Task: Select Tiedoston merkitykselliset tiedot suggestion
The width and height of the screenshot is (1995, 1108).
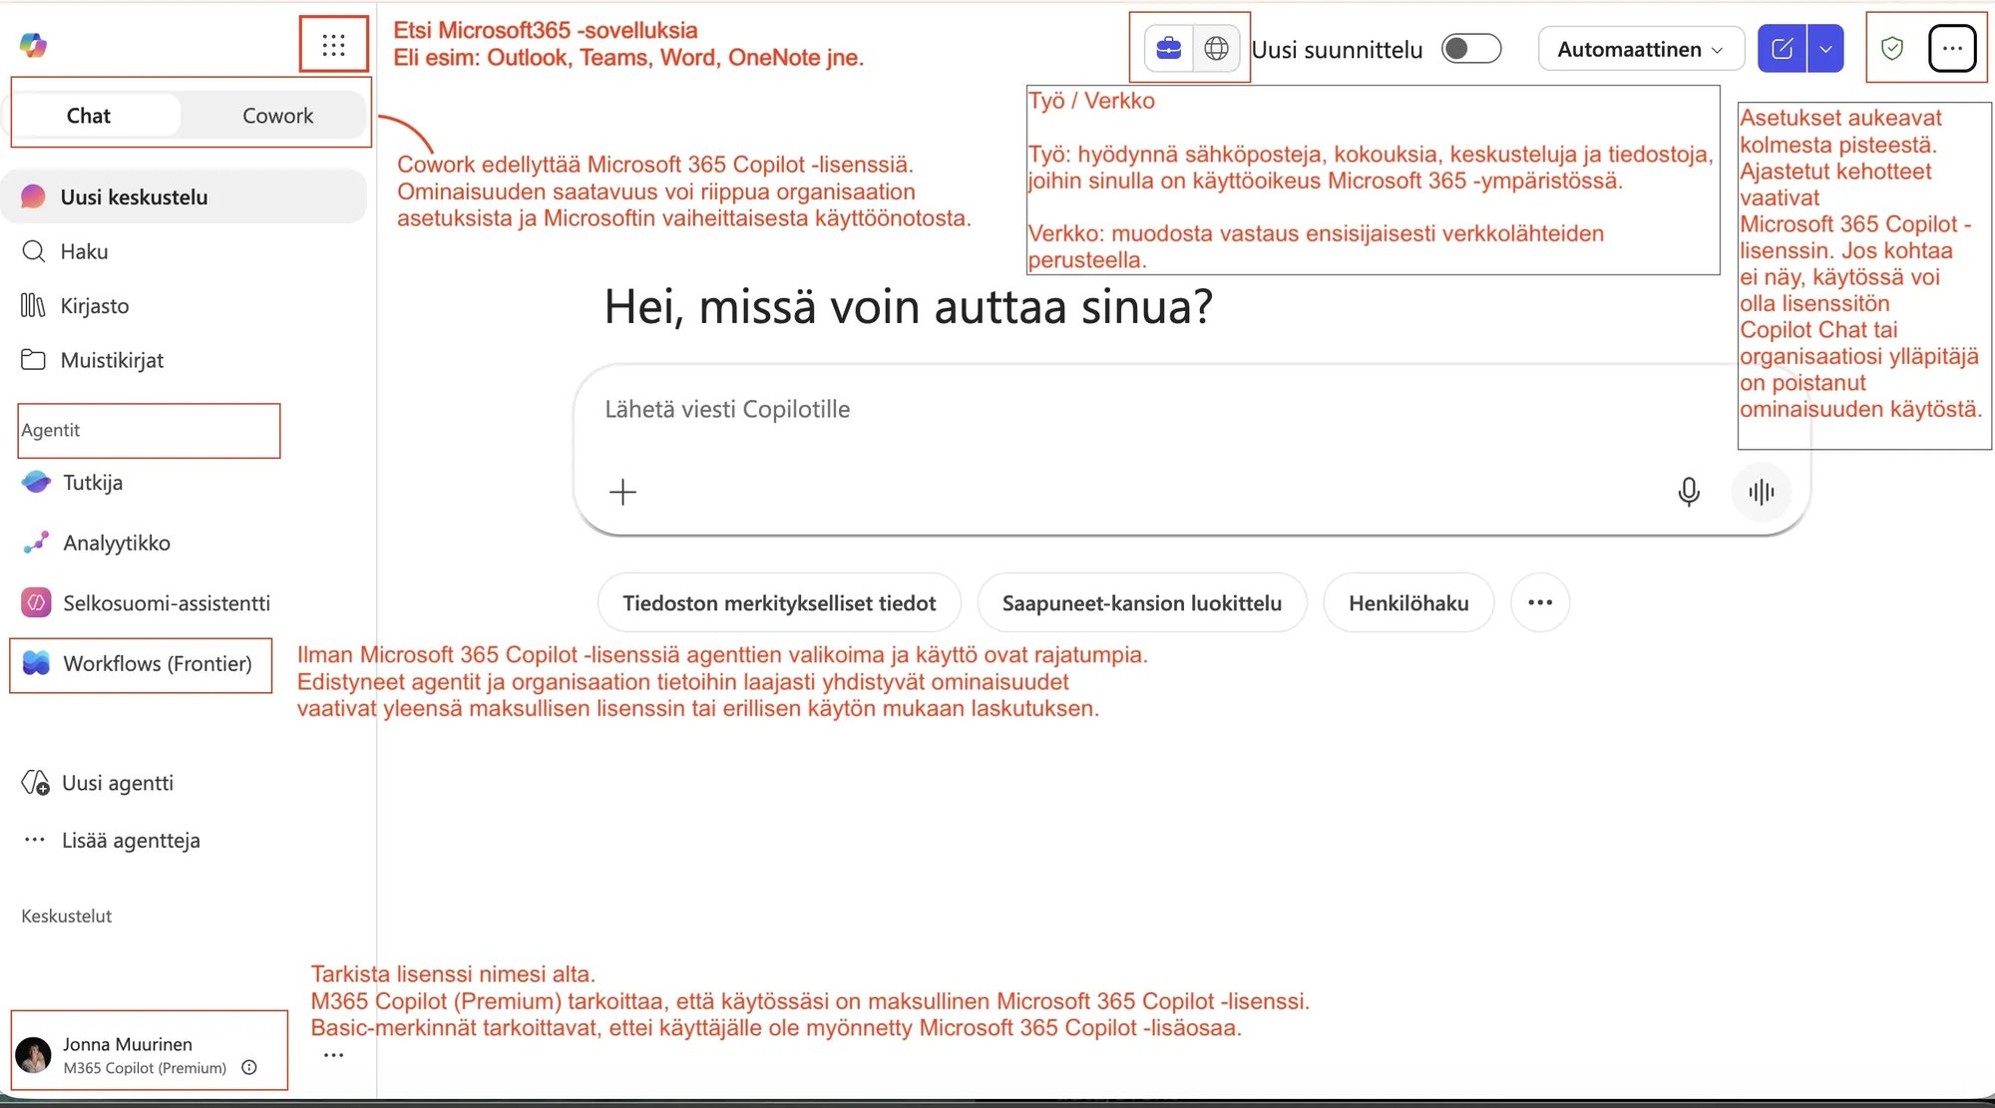Action: (x=779, y=602)
